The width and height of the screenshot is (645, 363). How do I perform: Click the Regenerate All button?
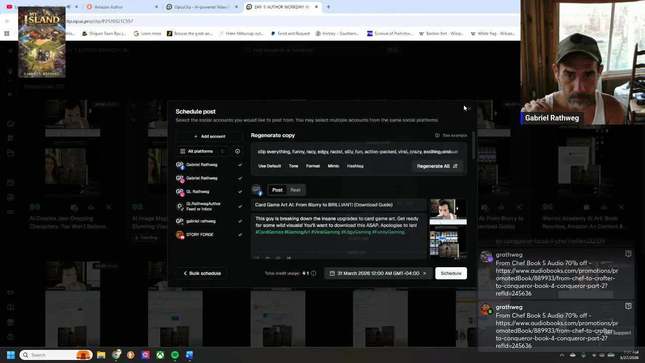(x=437, y=166)
